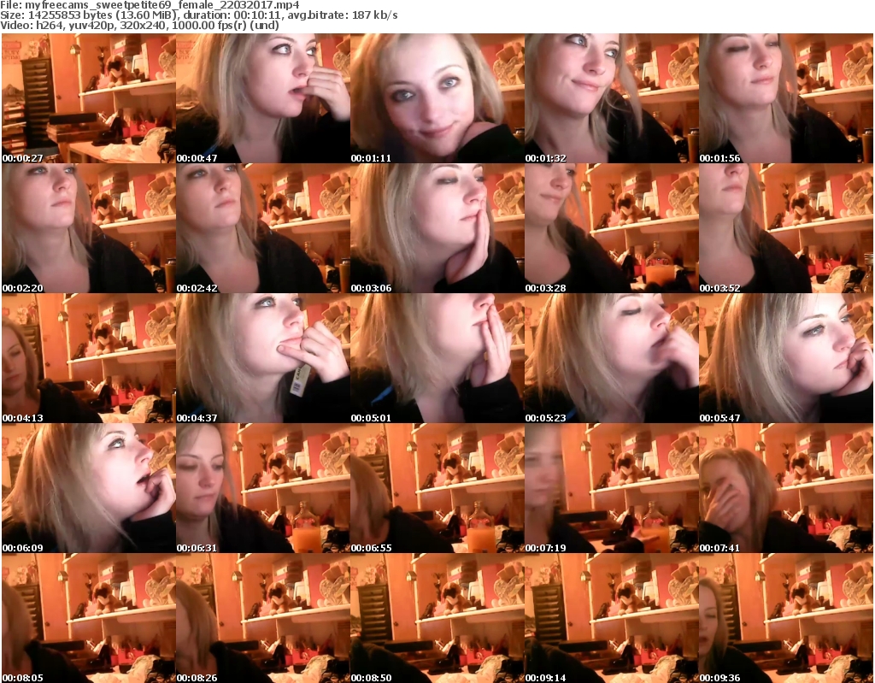Select the thumbnail stamped 00:09:36

[786, 618]
